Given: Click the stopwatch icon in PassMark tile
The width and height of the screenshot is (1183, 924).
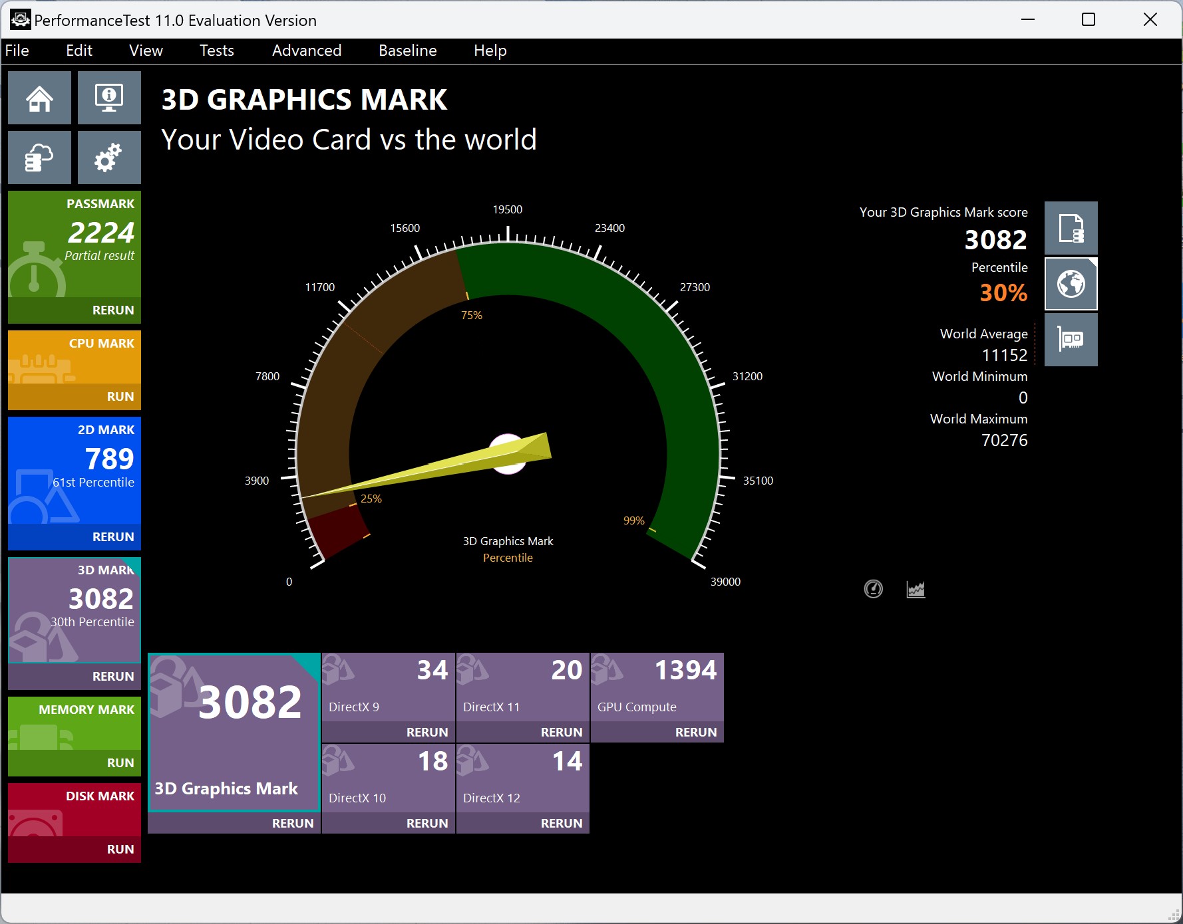Looking at the screenshot, I should point(37,271).
